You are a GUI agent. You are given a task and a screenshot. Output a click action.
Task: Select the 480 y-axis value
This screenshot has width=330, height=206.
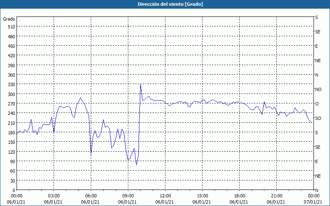tap(12, 37)
